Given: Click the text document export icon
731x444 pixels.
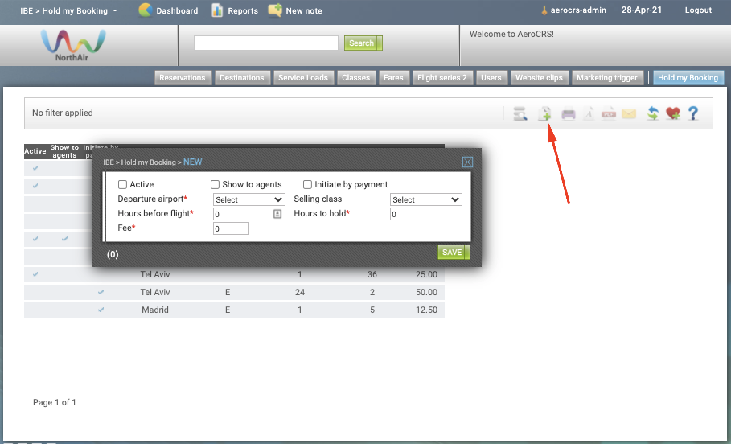Looking at the screenshot, I should 589,113.
